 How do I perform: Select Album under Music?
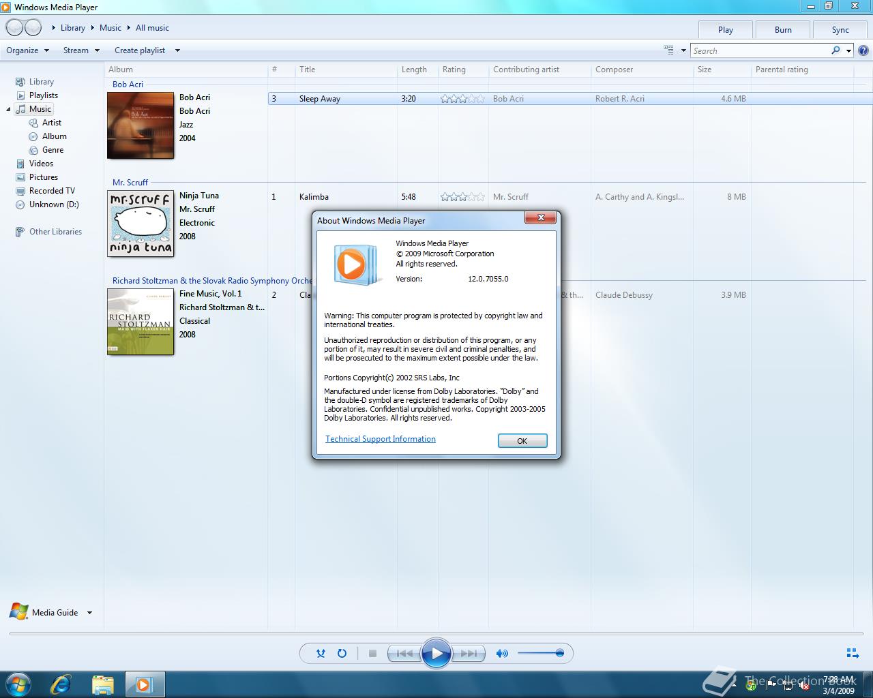[48, 136]
